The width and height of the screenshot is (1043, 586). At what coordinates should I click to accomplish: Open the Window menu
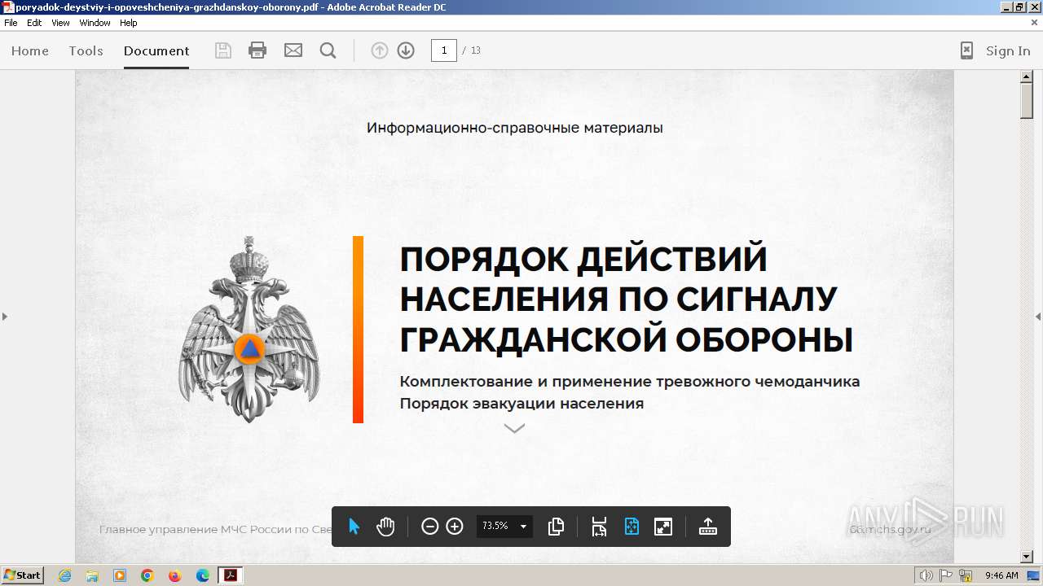point(95,23)
